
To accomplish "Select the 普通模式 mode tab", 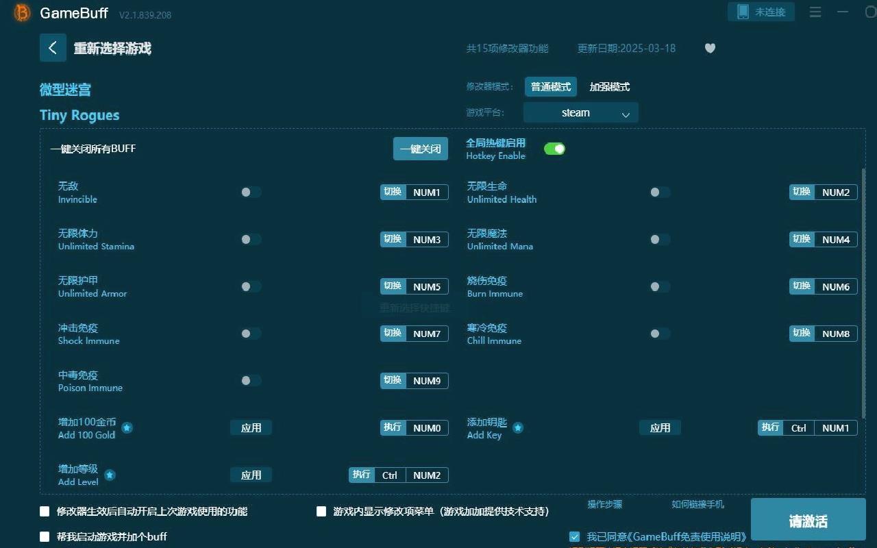I will (551, 87).
